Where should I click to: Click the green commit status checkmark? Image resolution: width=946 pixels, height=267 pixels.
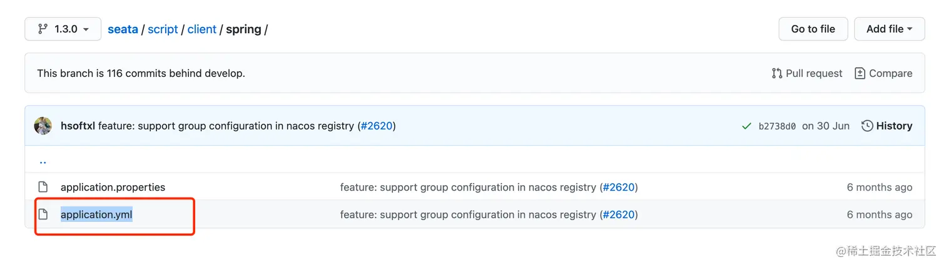pyautogui.click(x=746, y=126)
